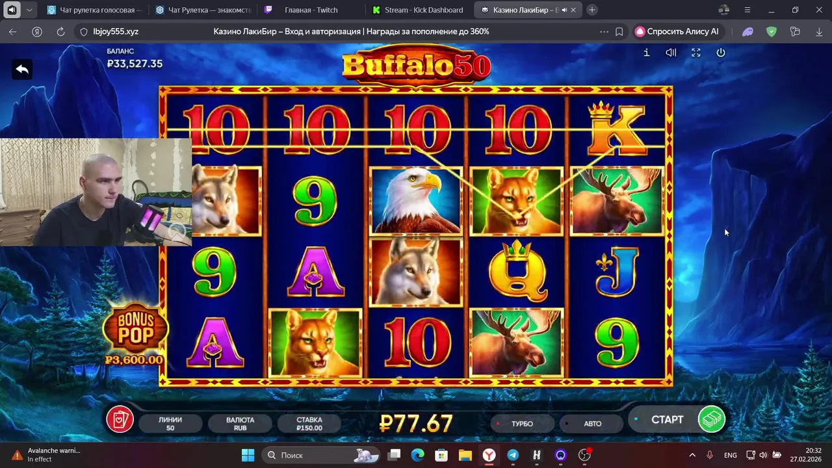832x468 pixels.
Task: Click the Спросить Алису AI button
Action: 677,31
